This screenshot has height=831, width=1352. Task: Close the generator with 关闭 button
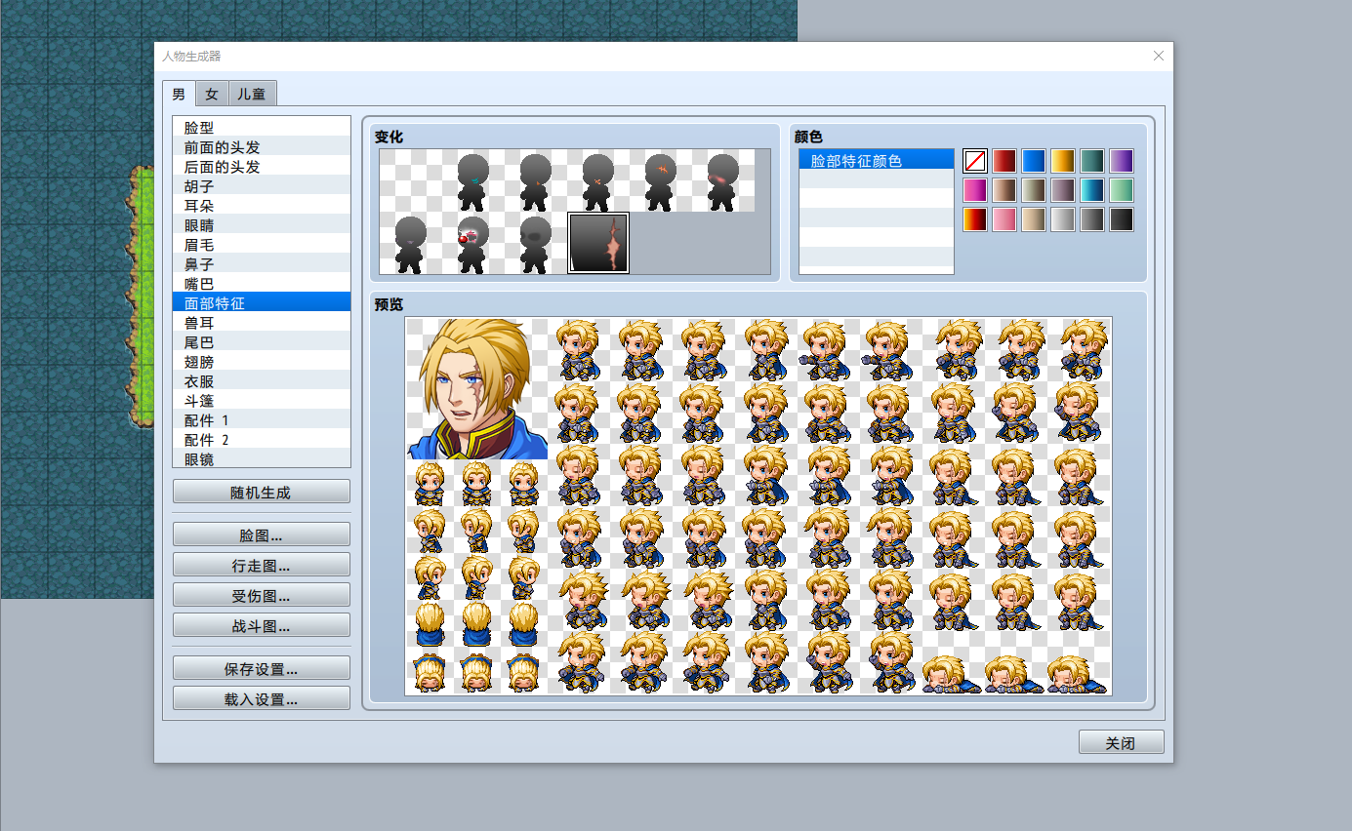[x=1121, y=742]
